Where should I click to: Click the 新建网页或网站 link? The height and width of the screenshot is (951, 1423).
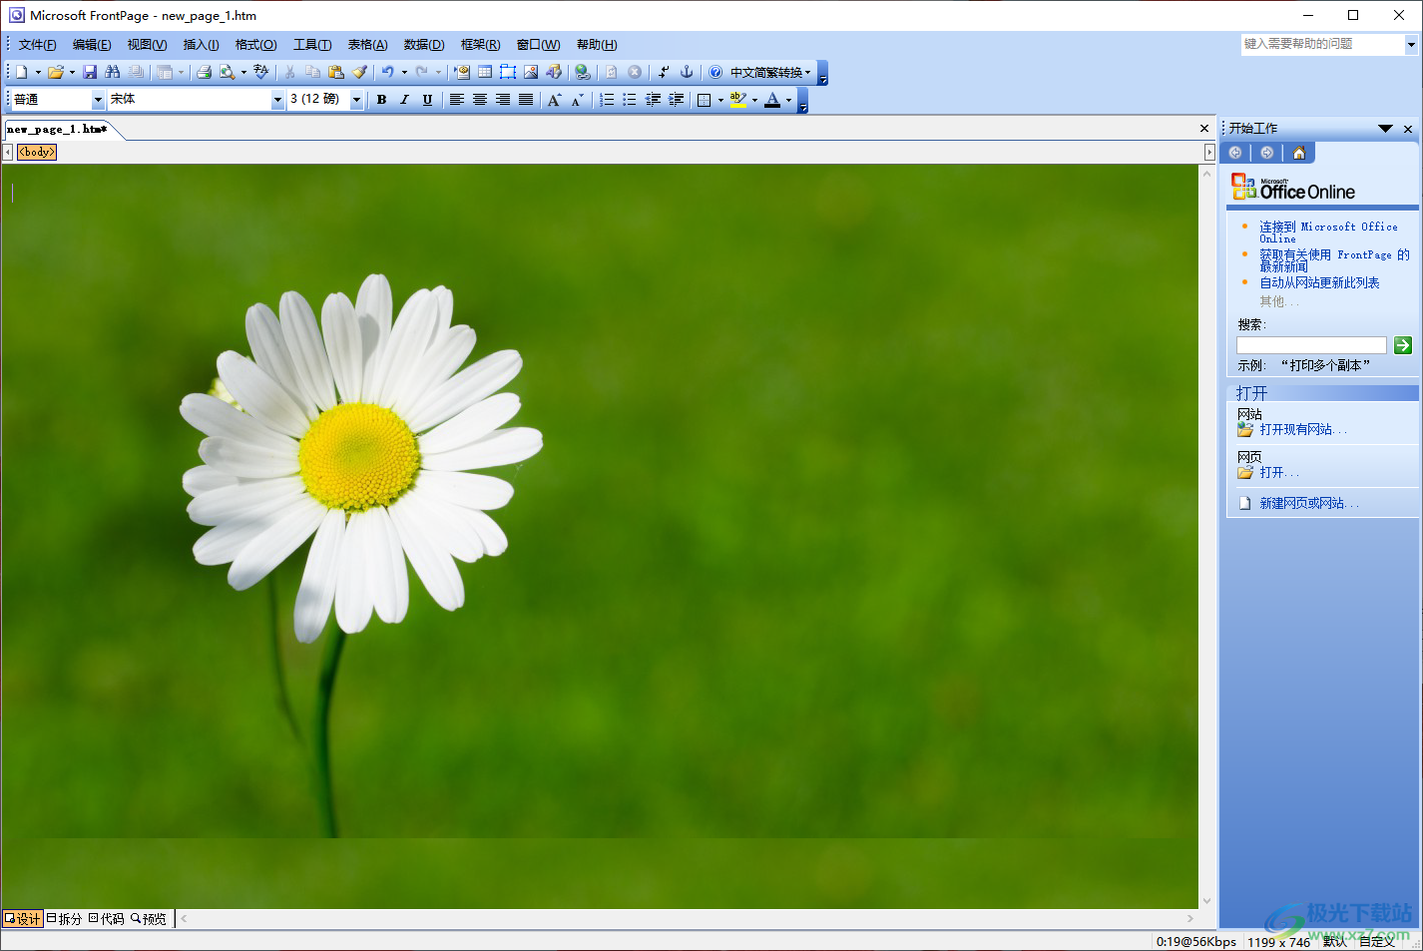tap(1308, 504)
